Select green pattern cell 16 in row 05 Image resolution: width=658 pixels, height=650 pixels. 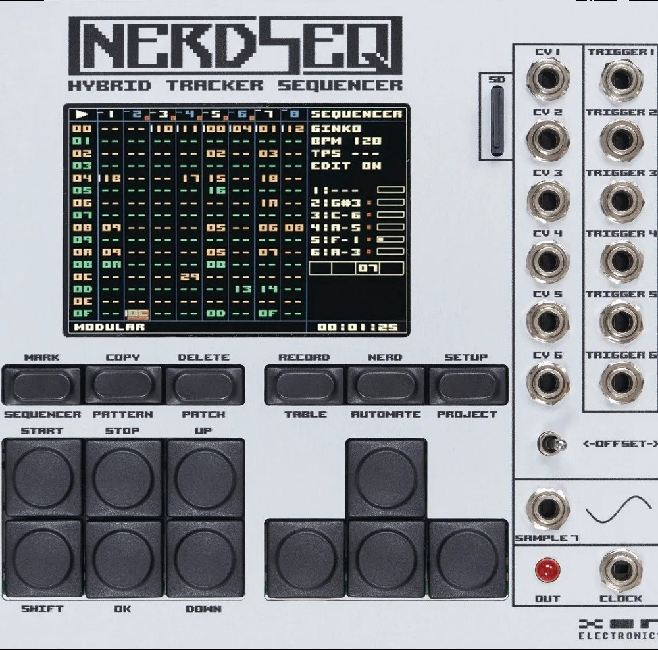tap(216, 190)
